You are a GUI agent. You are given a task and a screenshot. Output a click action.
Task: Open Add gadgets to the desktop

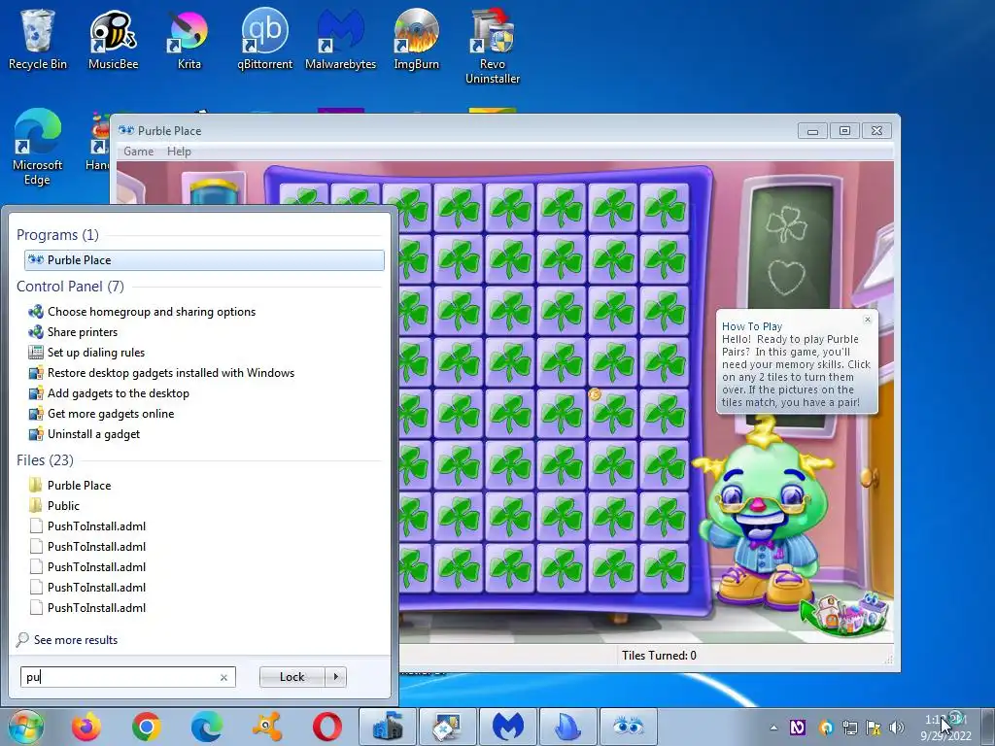(x=118, y=392)
